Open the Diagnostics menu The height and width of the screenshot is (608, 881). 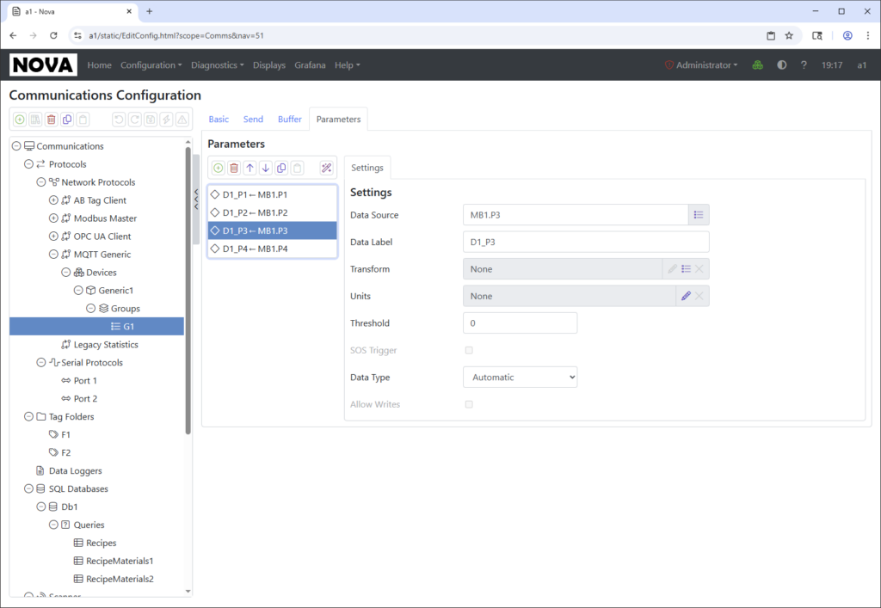coord(217,65)
